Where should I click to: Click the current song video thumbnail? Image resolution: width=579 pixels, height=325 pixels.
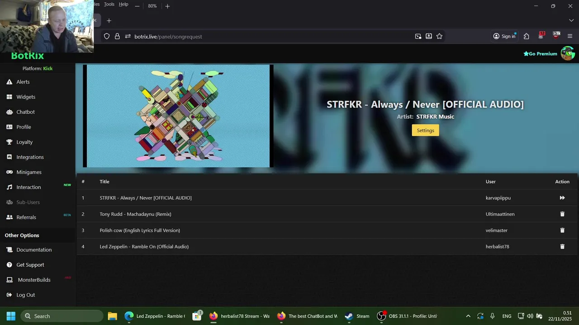[x=178, y=116]
